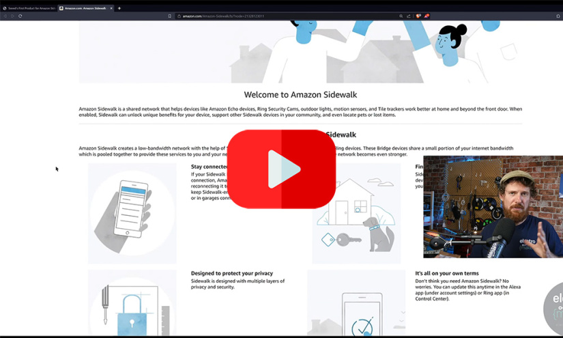Click the presenter webcam overlay

[x=493, y=206]
